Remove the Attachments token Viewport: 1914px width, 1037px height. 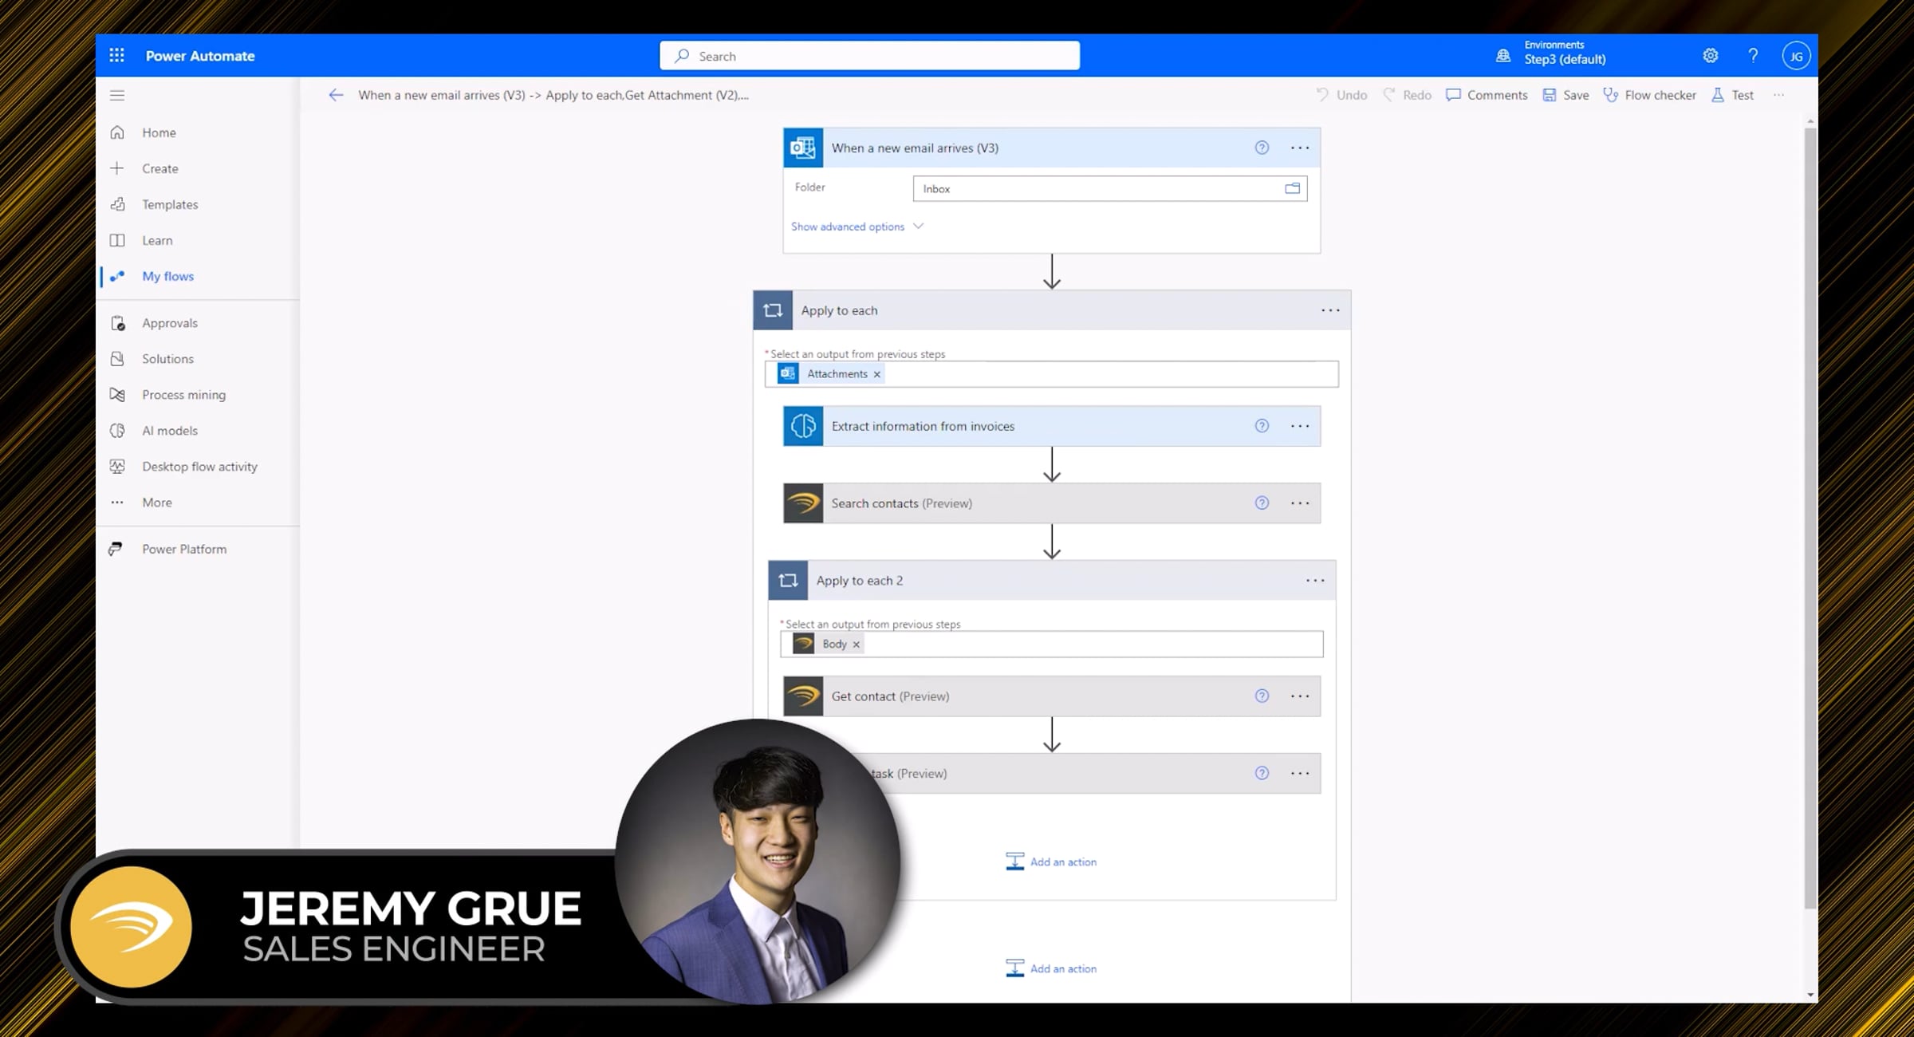[x=876, y=374]
